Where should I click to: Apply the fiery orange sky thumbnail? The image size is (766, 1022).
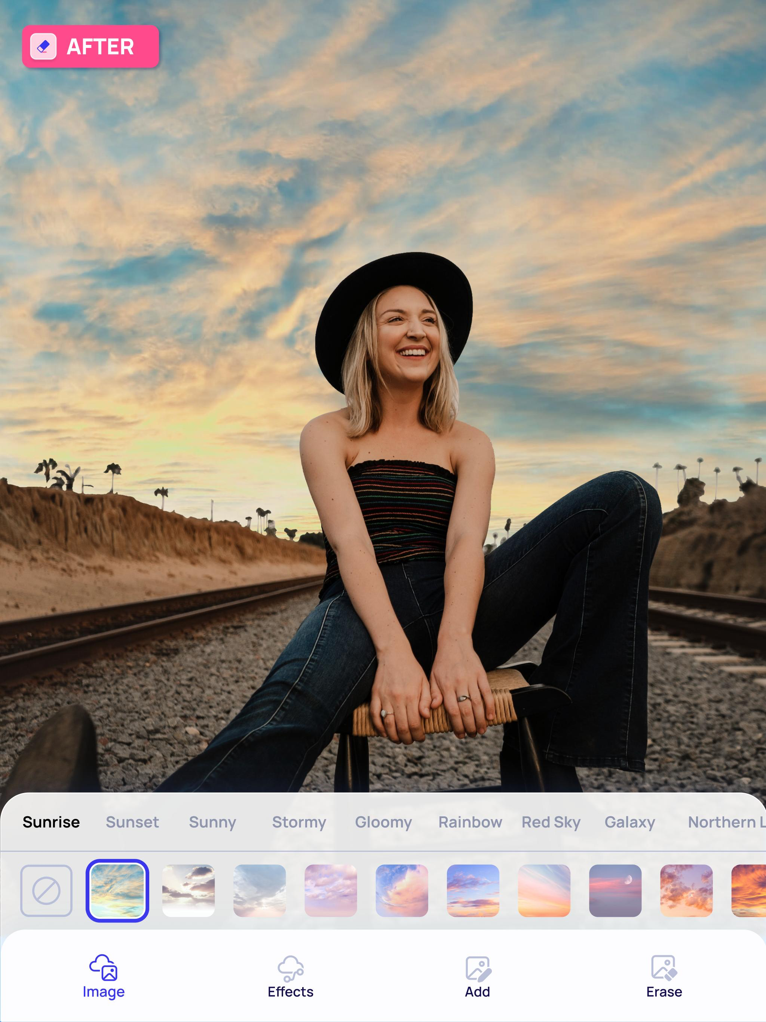coord(748,890)
